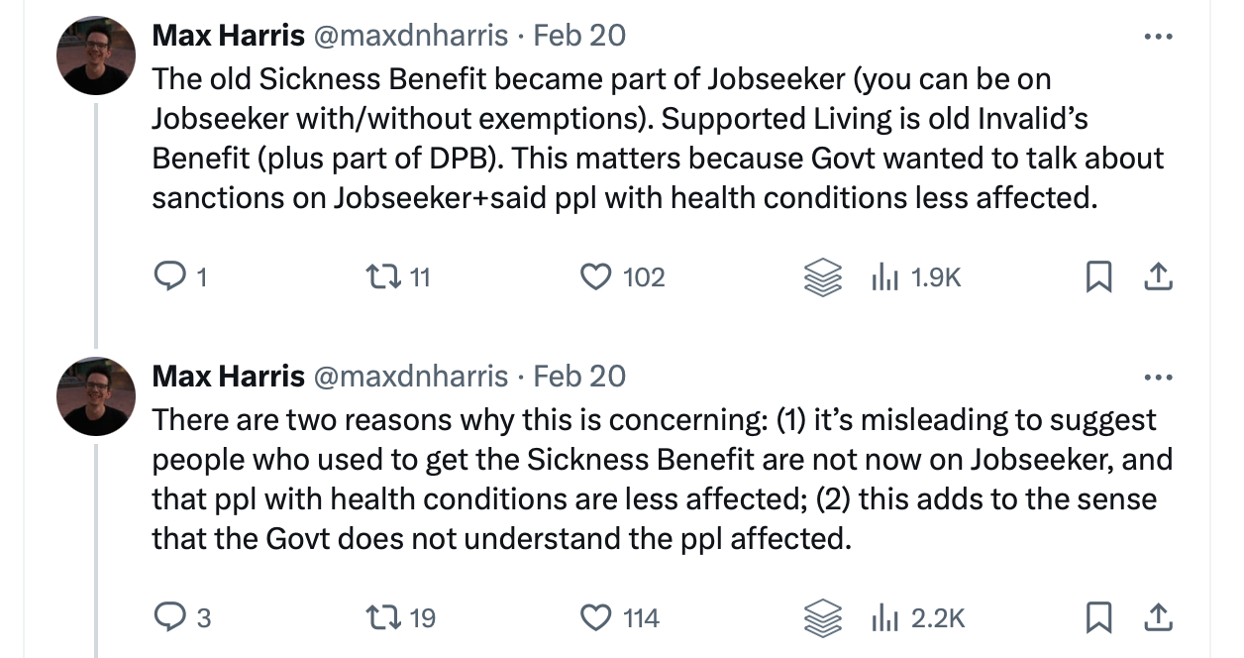This screenshot has width=1244, height=658.
Task: Like the tweet with 102 likes
Action: 596,277
